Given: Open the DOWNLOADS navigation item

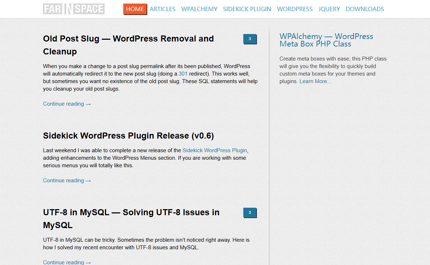Looking at the screenshot, I should pyautogui.click(x=365, y=9).
